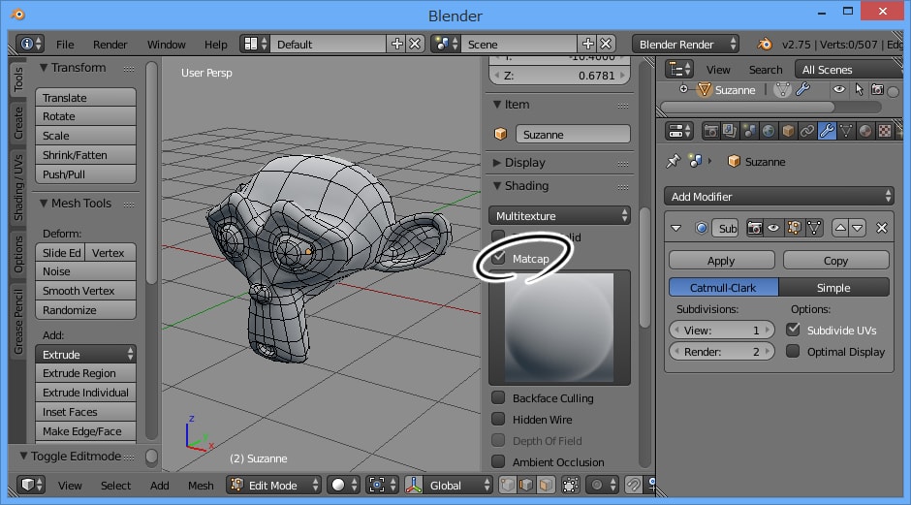Collapse the Shading panel
The height and width of the screenshot is (505, 911).
(497, 186)
